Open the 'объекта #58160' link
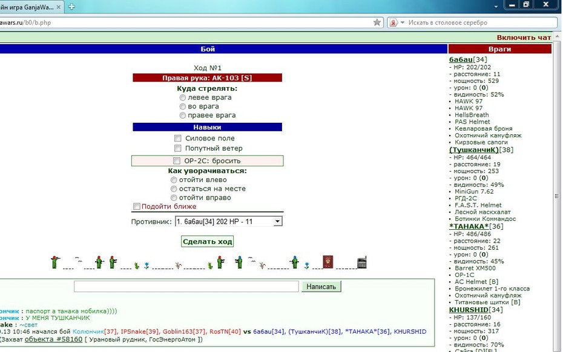563x352 pixels. [53, 339]
